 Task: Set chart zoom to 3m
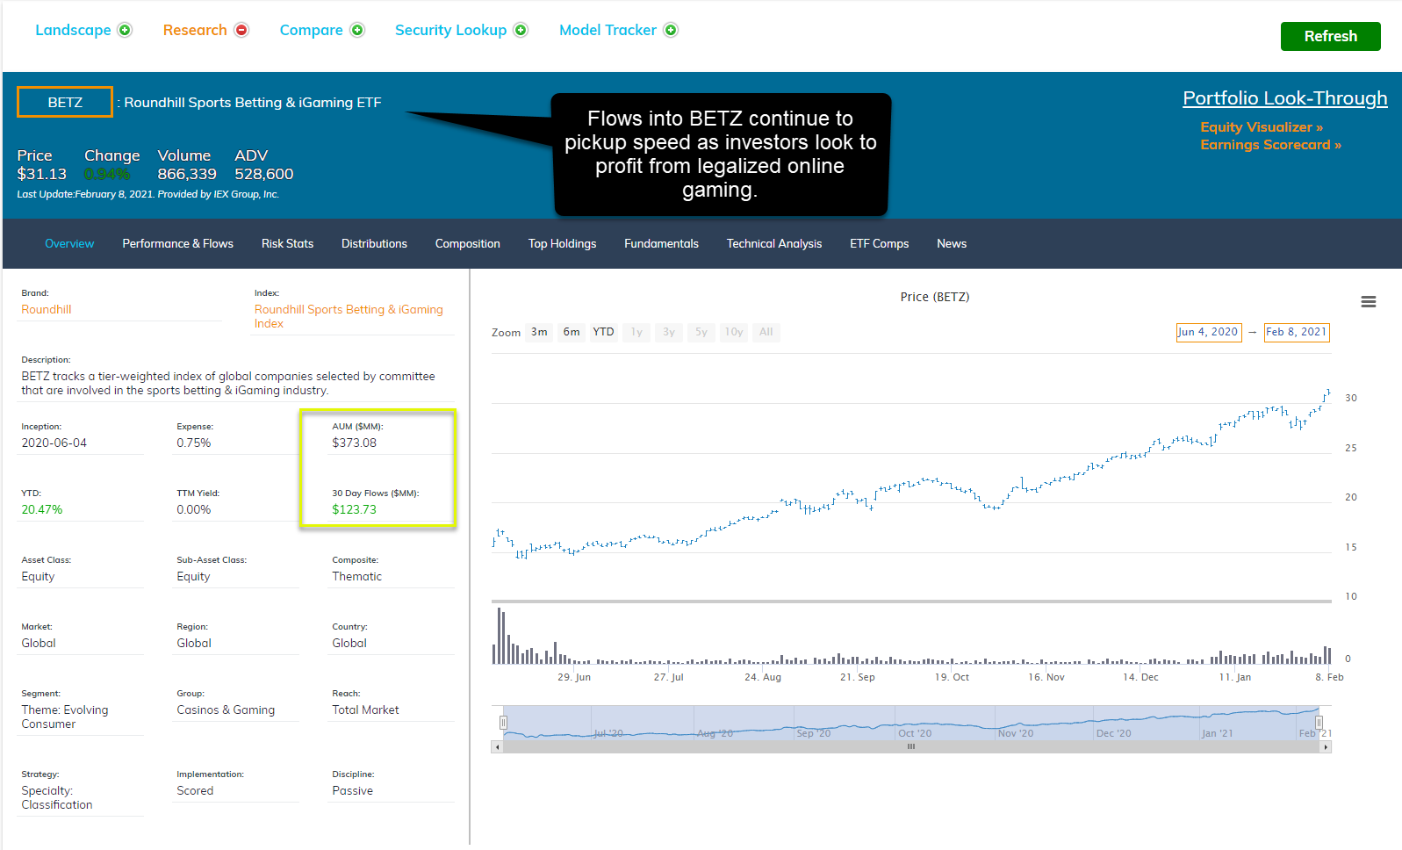pos(539,332)
